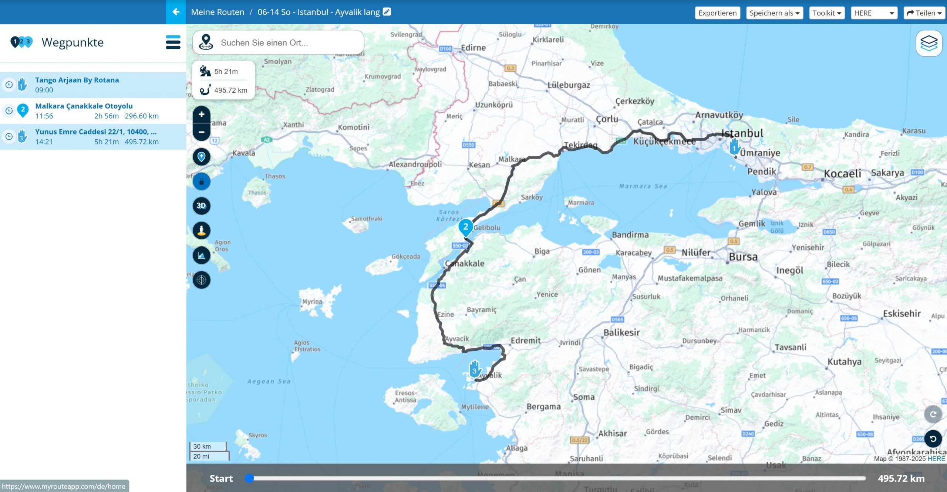Image resolution: width=947 pixels, height=492 pixels.
Task: Open the elevation profile chart button
Action: click(x=202, y=255)
